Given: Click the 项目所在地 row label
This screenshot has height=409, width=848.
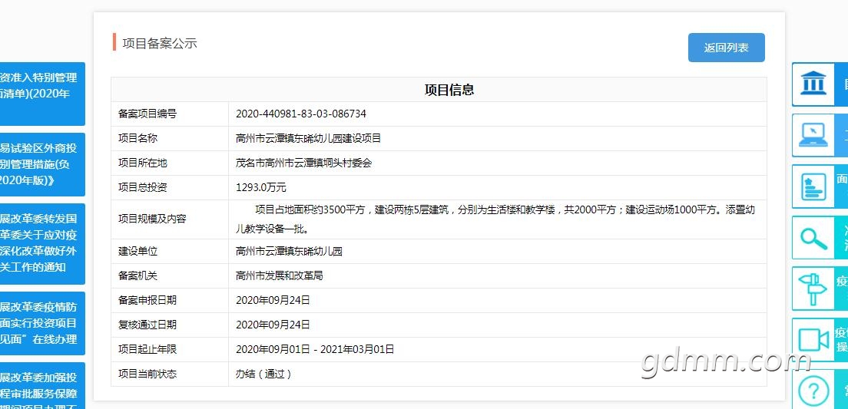Looking at the screenshot, I should click(x=142, y=163).
